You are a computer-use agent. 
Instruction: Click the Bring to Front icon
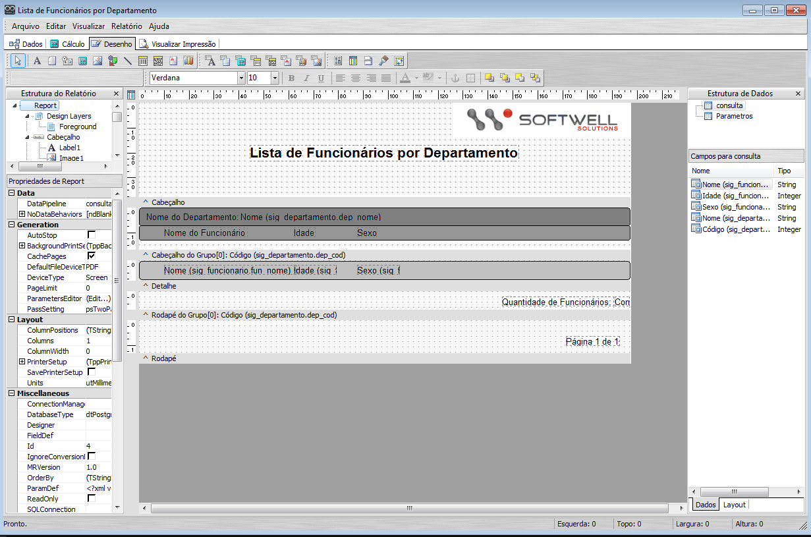coord(489,78)
